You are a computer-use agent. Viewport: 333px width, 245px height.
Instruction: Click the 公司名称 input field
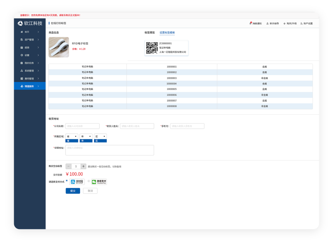(x=82, y=126)
